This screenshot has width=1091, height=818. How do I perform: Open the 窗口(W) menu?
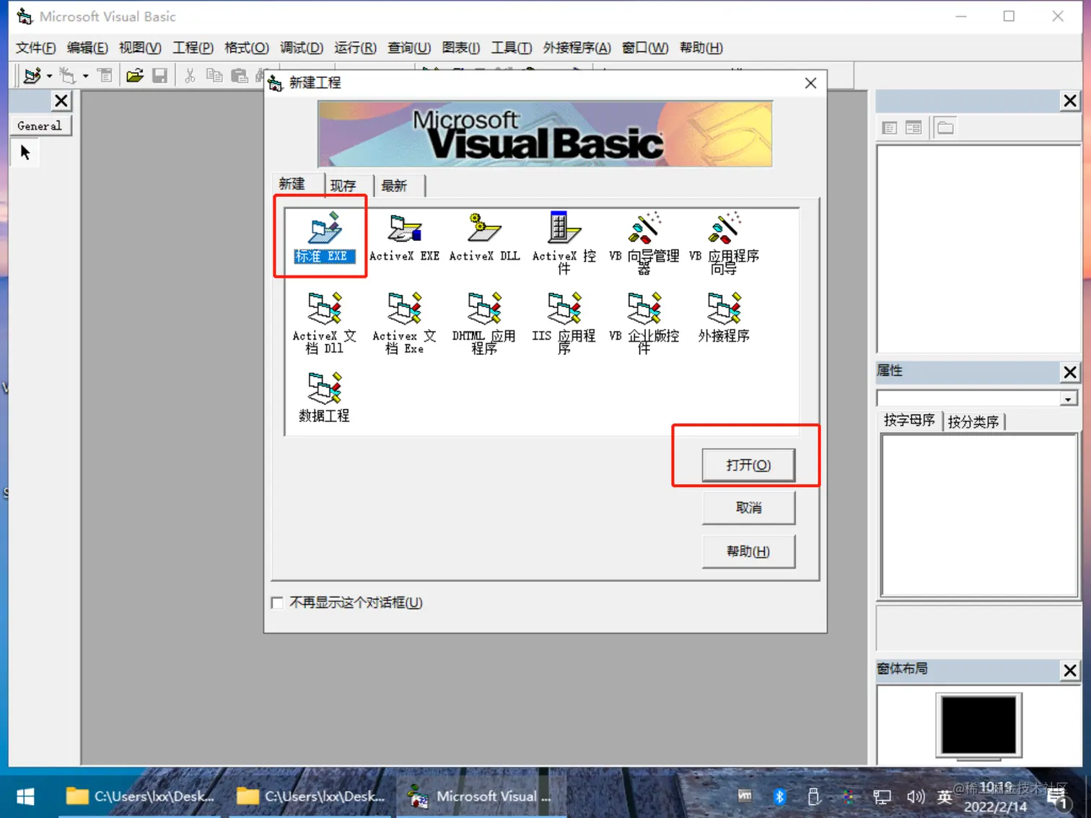tap(645, 48)
